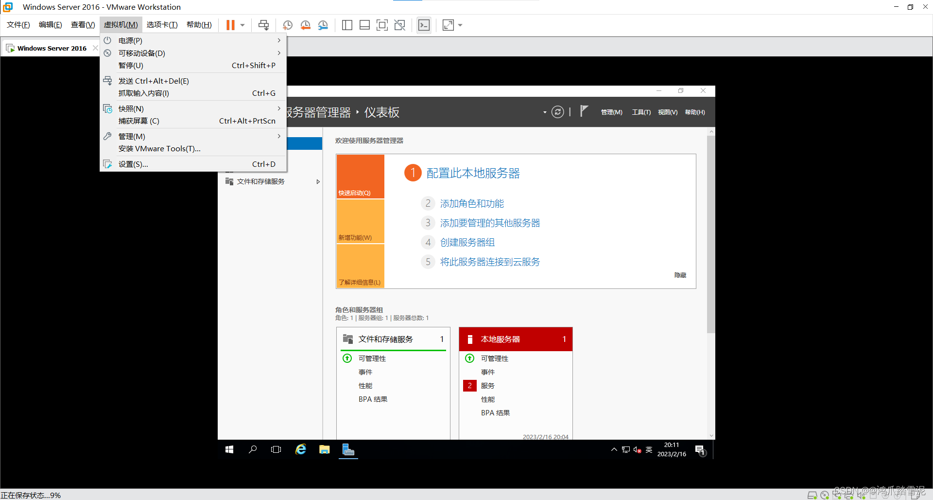
Task: Click the revert to snapshot toolbar icon
Action: 305,25
